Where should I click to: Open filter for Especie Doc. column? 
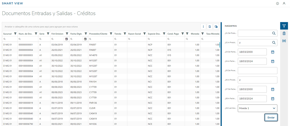point(164,34)
